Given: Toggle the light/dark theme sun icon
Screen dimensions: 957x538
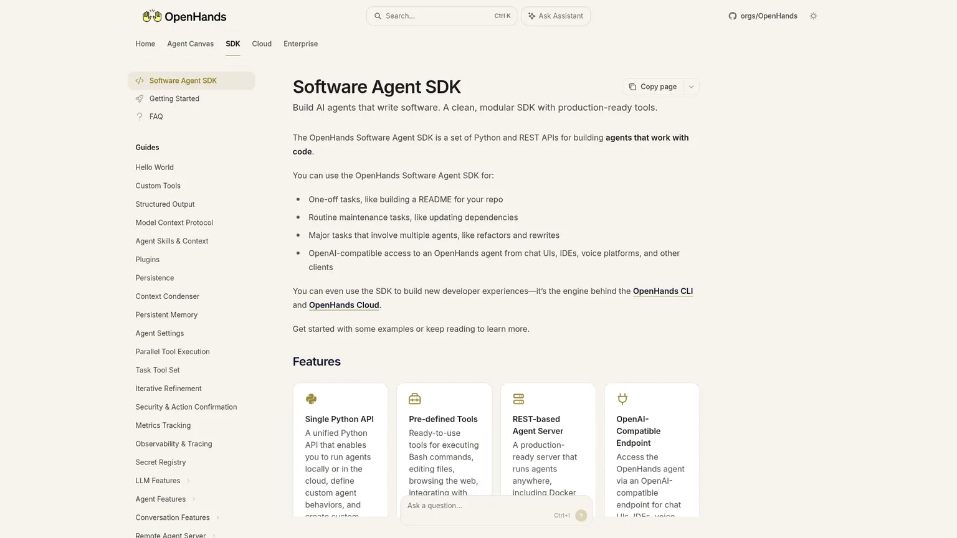Looking at the screenshot, I should (813, 16).
